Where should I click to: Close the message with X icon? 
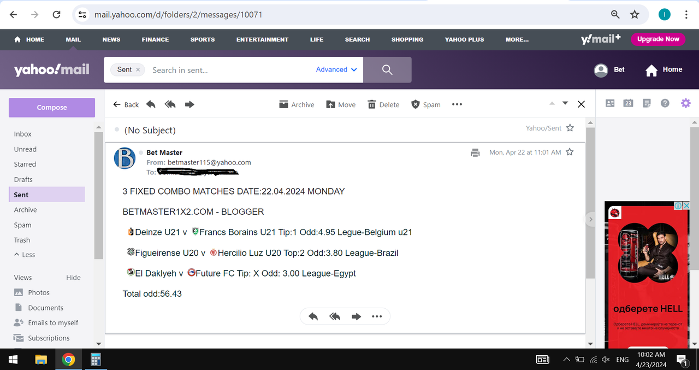click(581, 104)
